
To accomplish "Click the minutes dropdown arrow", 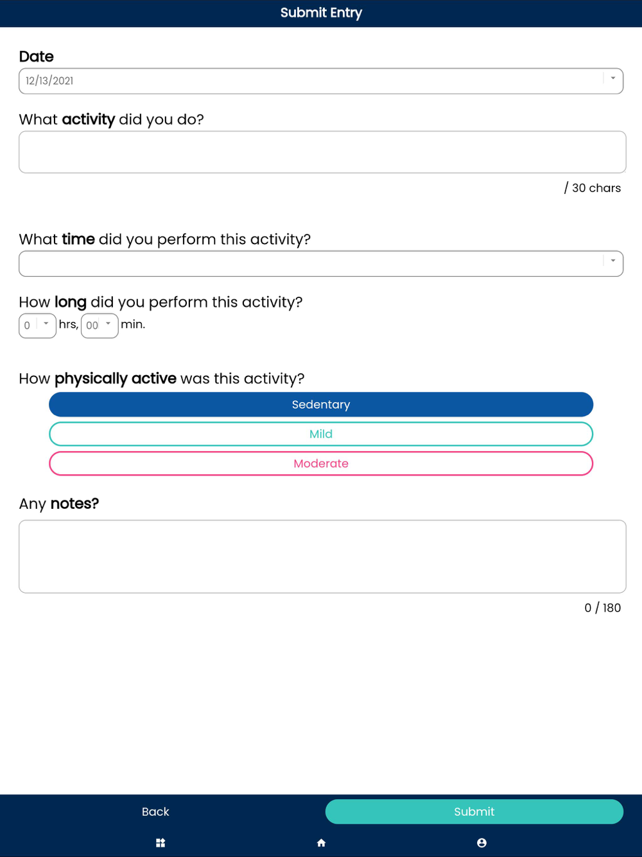I will coord(108,324).
